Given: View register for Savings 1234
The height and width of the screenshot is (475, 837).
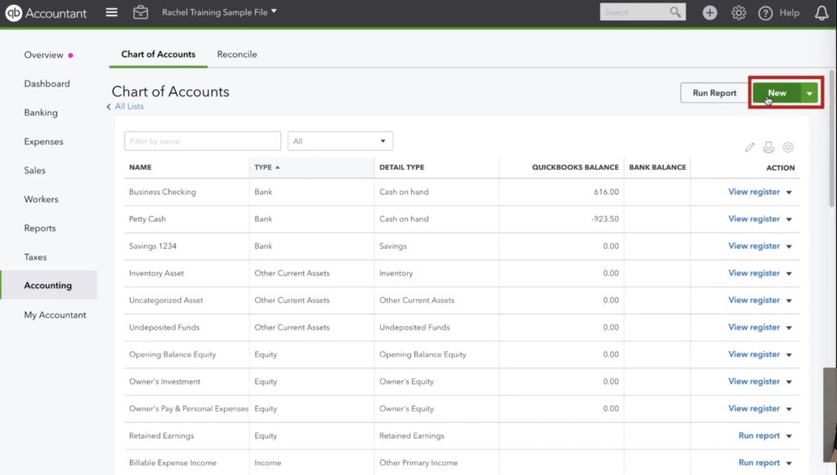Looking at the screenshot, I should 754,246.
